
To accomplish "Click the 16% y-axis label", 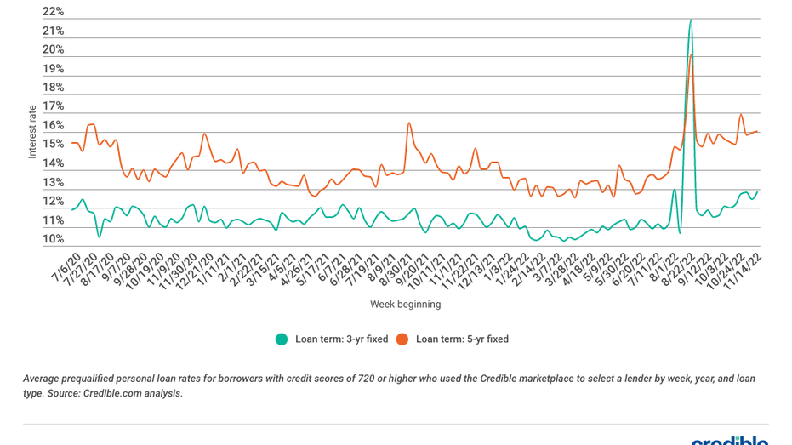I will [53, 125].
